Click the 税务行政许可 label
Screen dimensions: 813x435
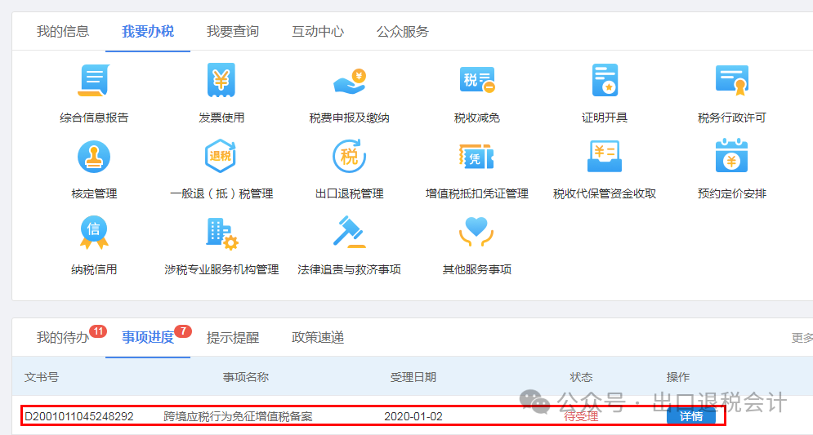coord(732,118)
